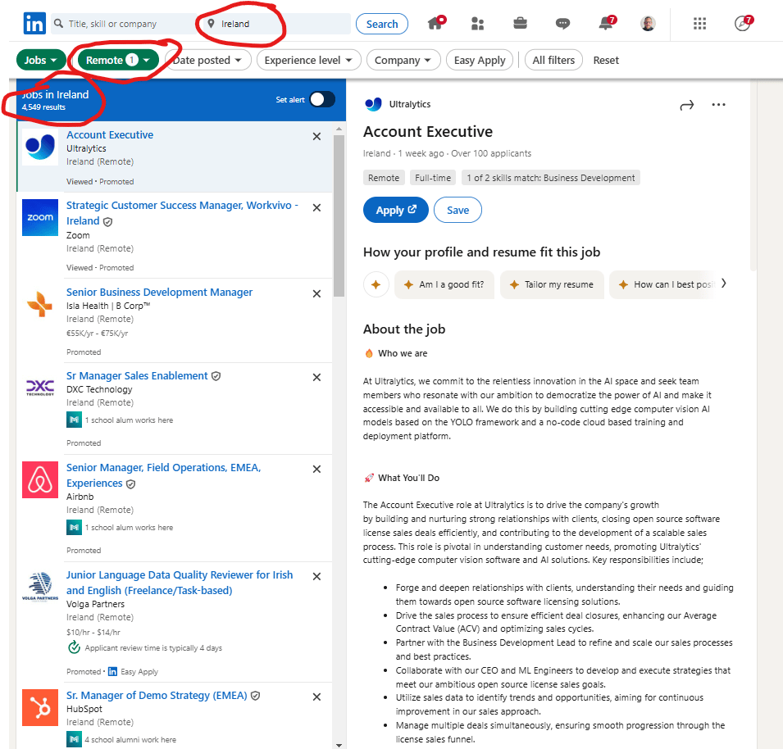This screenshot has height=749, width=783.
Task: Open Junior Language Data Quality Reviewer listing
Action: click(x=180, y=583)
